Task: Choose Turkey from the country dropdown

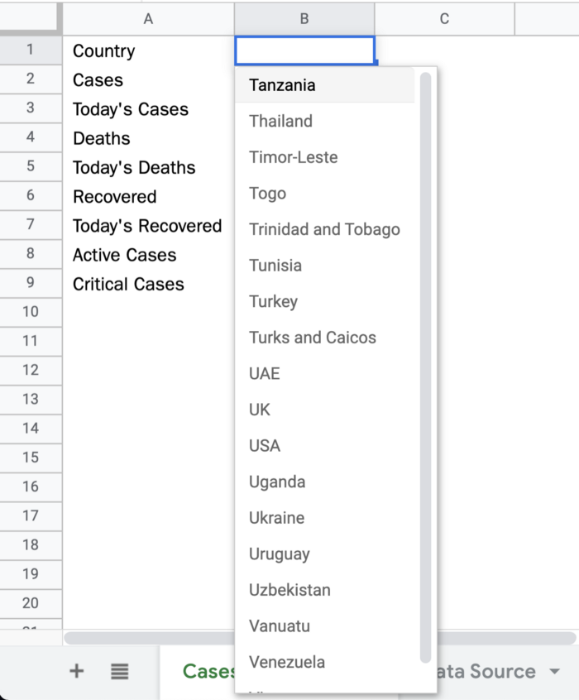Action: click(x=273, y=301)
